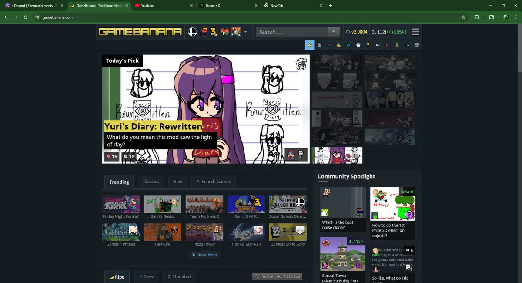Switch to the Updated submissions tab
Screen dimensions: 522x283
[x=178, y=276]
